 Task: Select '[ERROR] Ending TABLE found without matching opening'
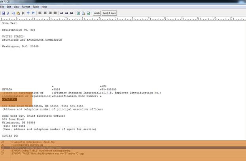coord(123,151)
